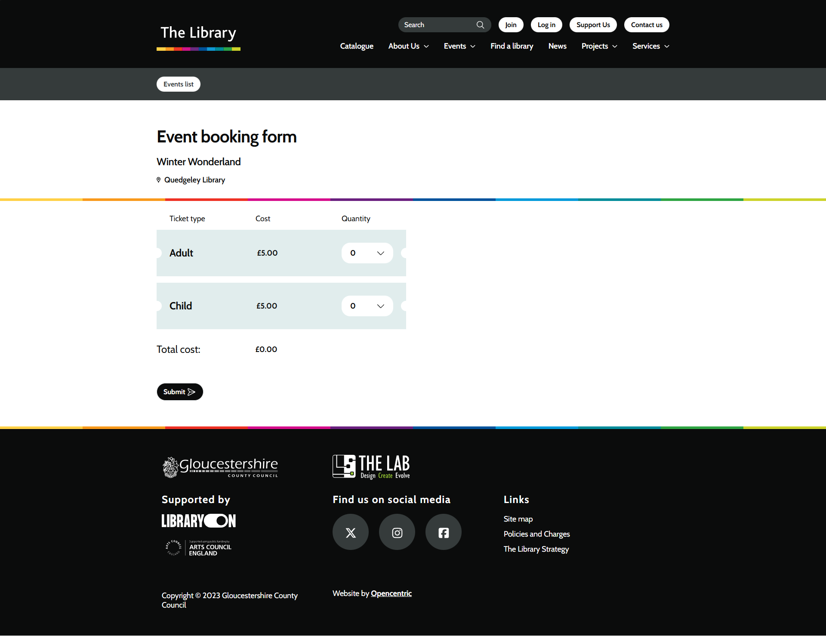This screenshot has height=636, width=826.
Task: Open the X (Twitter) social link
Action: point(351,533)
